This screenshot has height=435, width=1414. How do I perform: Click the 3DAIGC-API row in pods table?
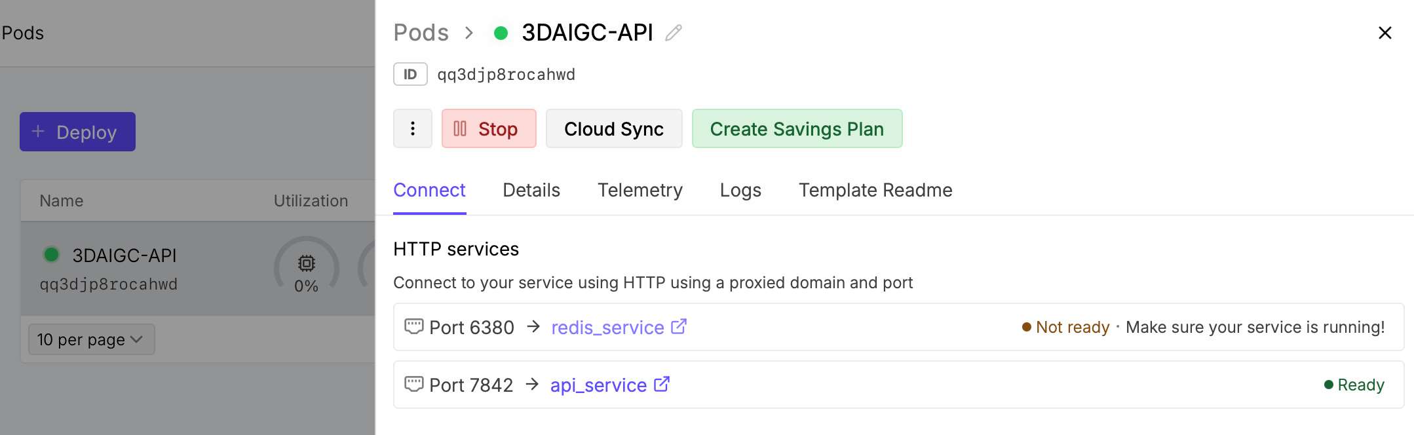point(198,269)
